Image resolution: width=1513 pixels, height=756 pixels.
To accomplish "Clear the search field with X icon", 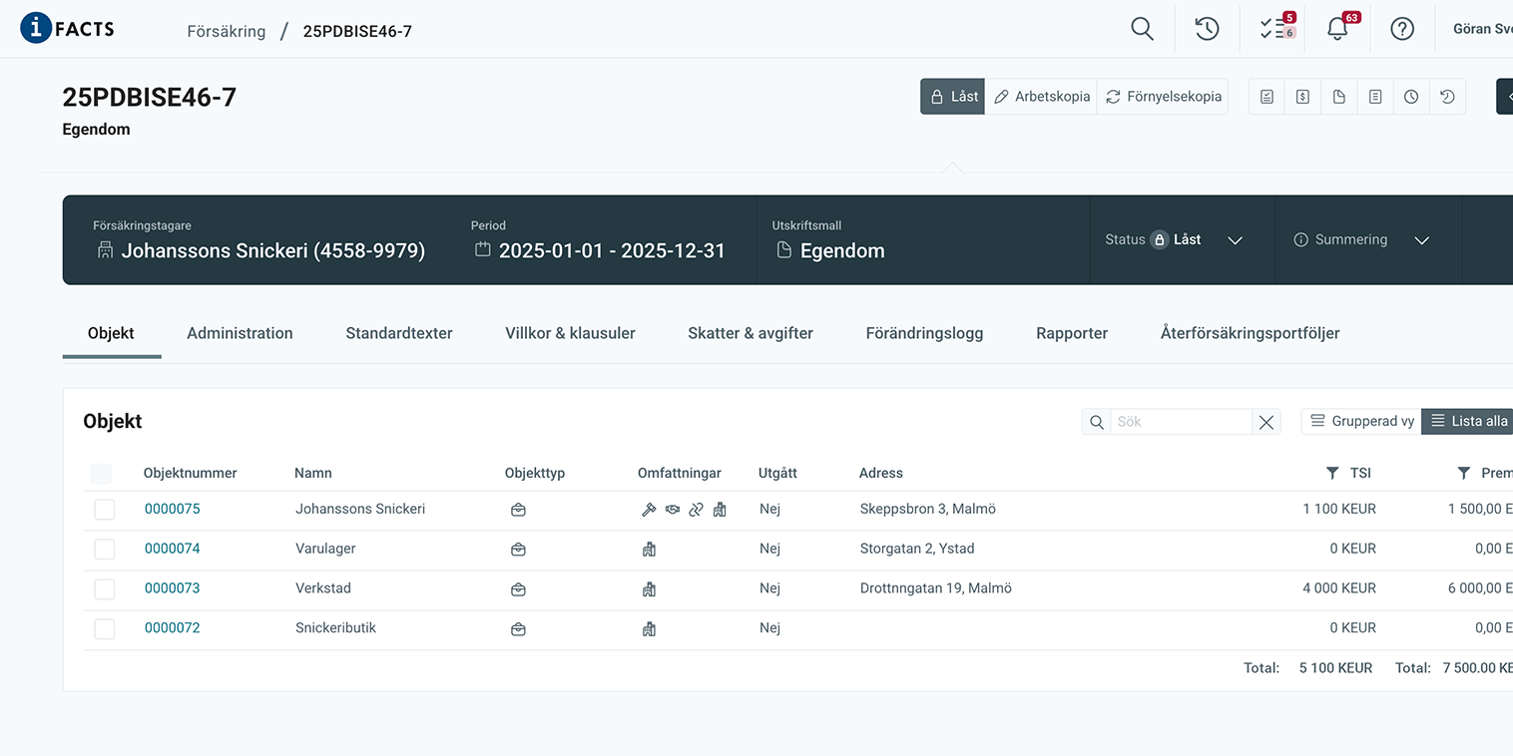I will 1266,422.
